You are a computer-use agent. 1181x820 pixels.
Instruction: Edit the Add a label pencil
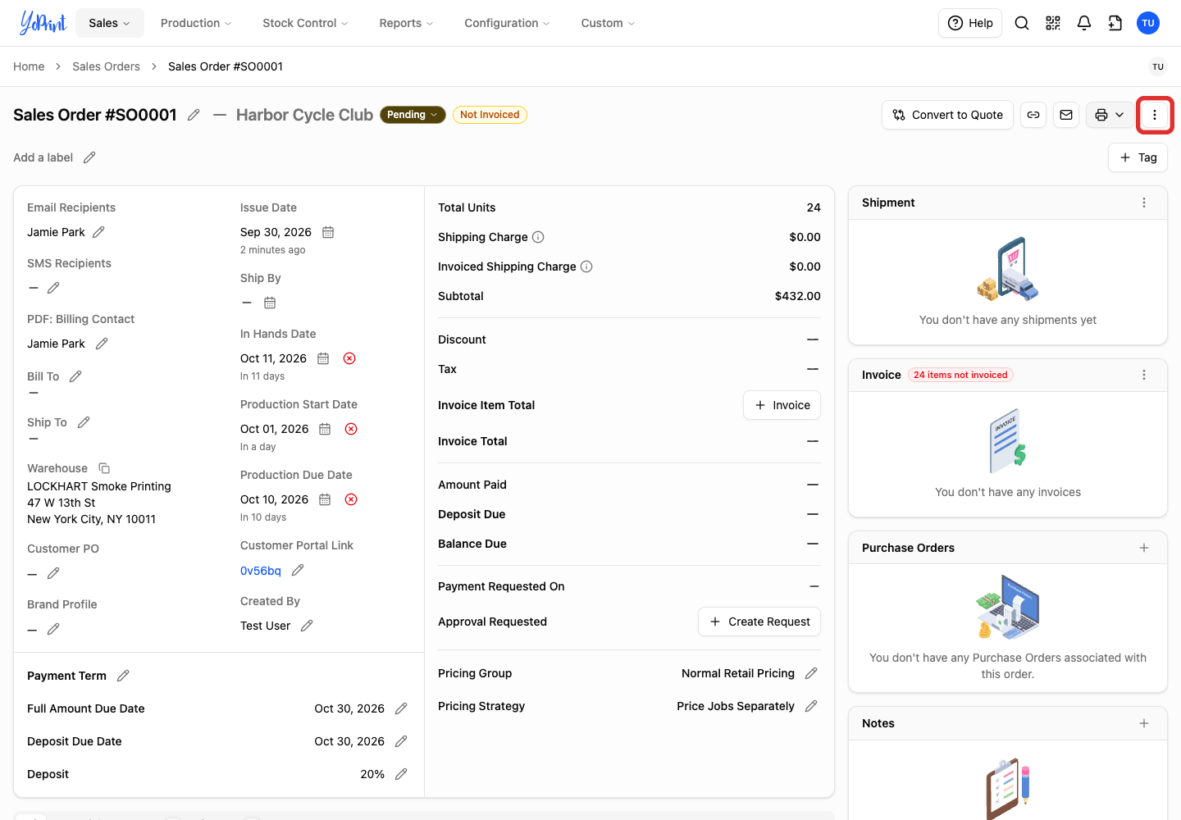[89, 157]
